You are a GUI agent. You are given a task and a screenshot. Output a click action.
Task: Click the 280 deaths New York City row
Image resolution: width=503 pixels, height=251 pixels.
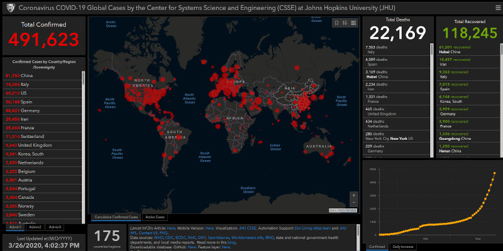tap(397, 136)
